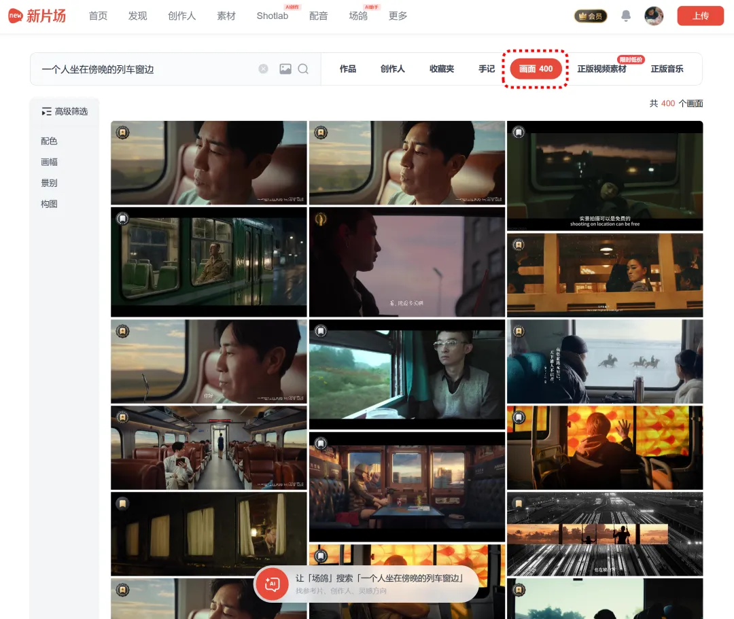Image resolution: width=734 pixels, height=619 pixels.
Task: Open man with glasses train thumbnail
Action: (407, 374)
